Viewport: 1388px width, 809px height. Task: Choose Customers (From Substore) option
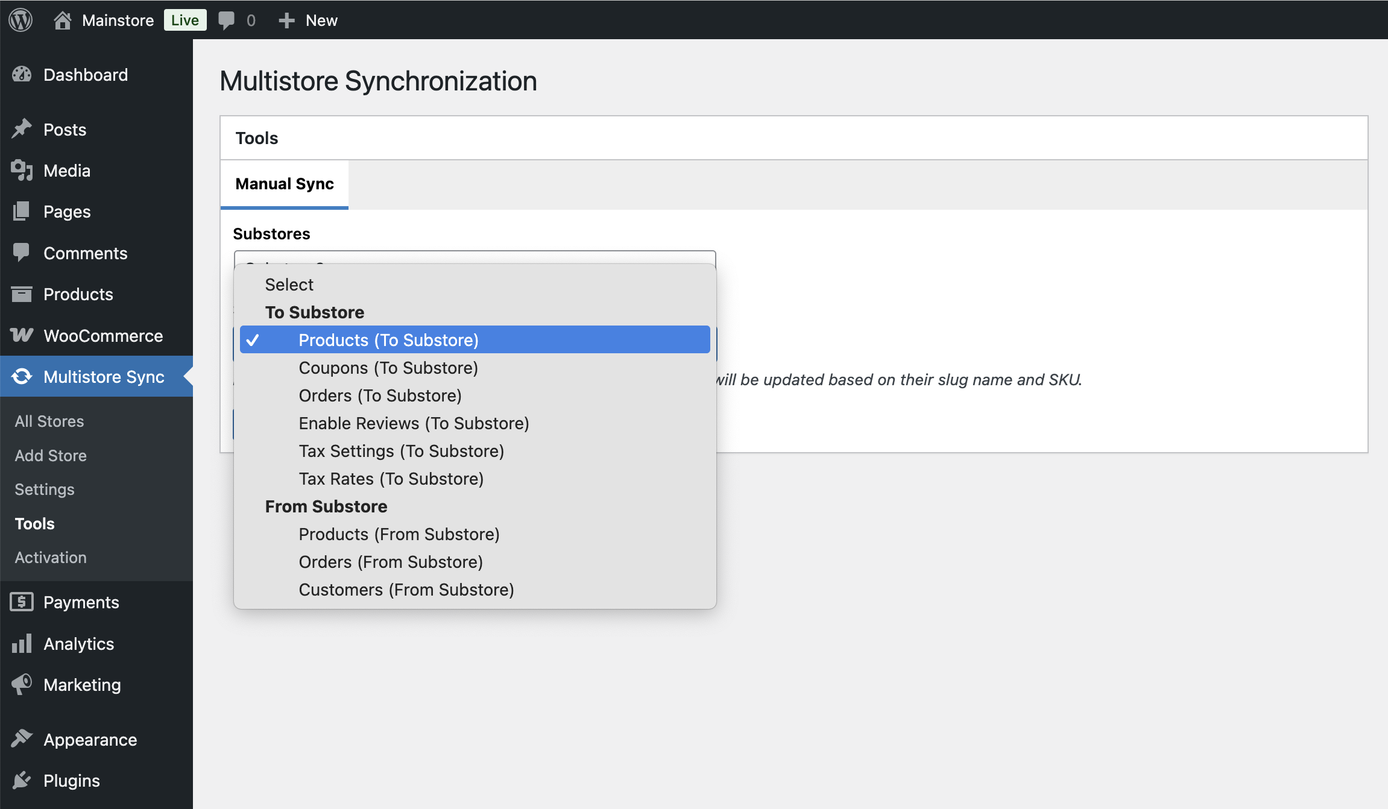pyautogui.click(x=406, y=590)
